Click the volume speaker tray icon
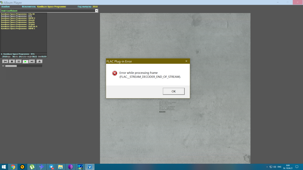 click(275, 167)
